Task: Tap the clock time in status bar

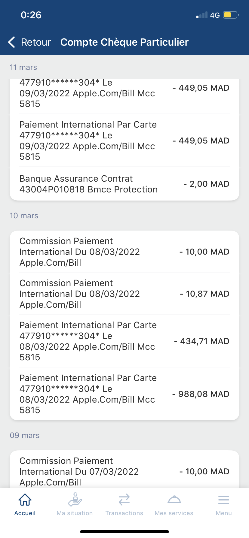Action: click(x=31, y=15)
